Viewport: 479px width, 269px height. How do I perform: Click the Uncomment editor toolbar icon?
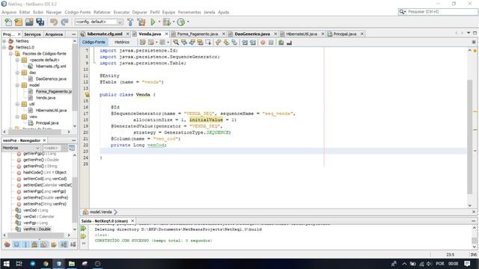pyautogui.click(x=290, y=43)
